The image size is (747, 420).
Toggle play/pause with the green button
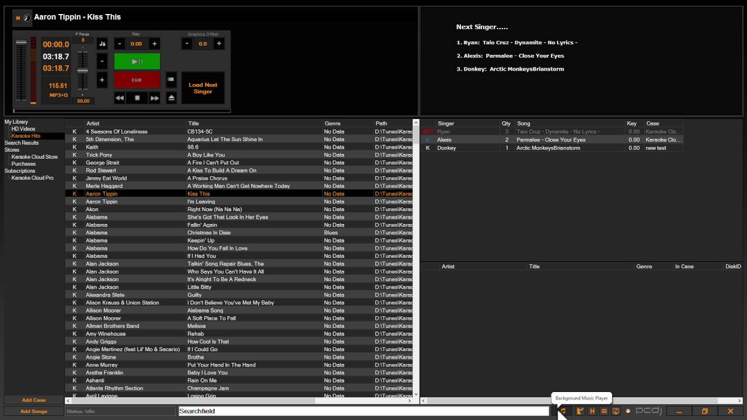(x=137, y=61)
